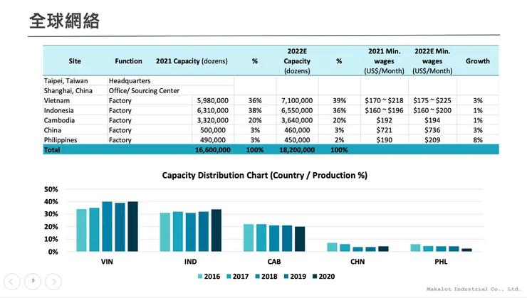The width and height of the screenshot is (527, 298).
Task: Click the 2020 bar for IND
Action: (216, 230)
